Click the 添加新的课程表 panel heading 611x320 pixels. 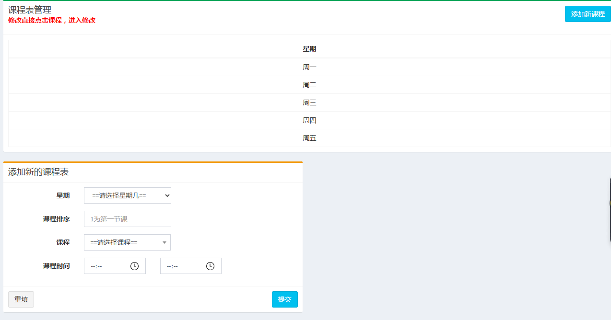[38, 172]
